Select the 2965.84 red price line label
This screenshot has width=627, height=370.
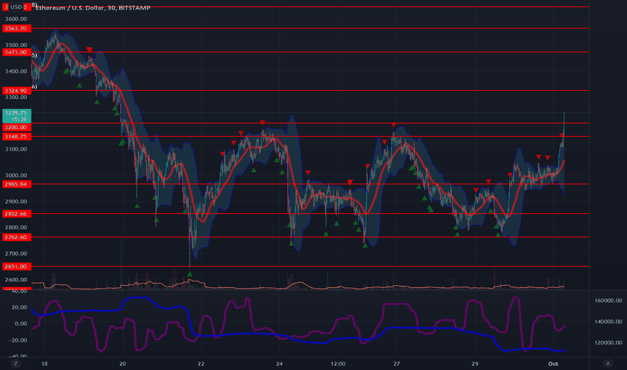coord(16,184)
